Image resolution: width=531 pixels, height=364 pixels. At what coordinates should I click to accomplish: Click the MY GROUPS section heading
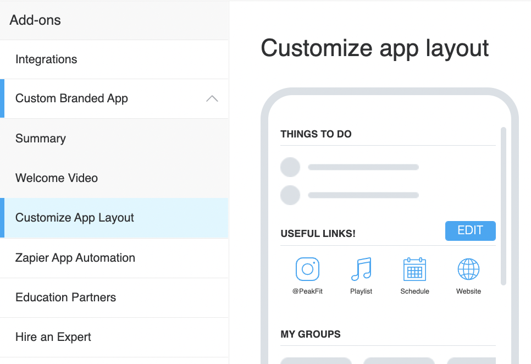(x=311, y=334)
